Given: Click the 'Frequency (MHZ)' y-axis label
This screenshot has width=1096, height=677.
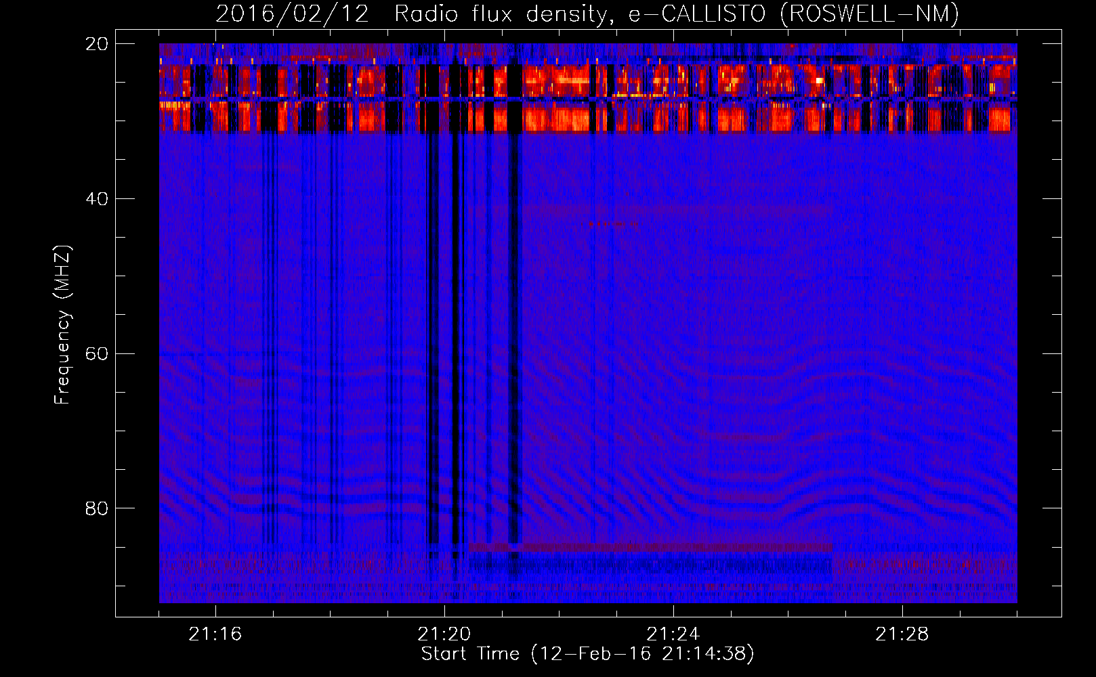Looking at the screenshot, I should [x=62, y=324].
